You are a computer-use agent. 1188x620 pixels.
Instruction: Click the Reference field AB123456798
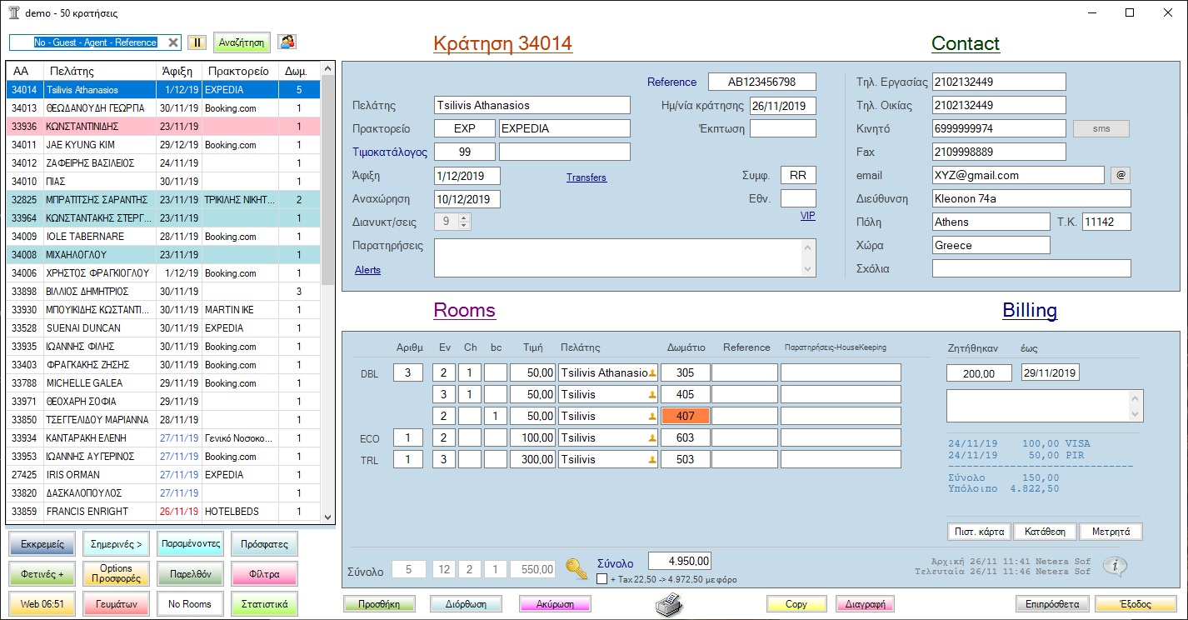761,82
